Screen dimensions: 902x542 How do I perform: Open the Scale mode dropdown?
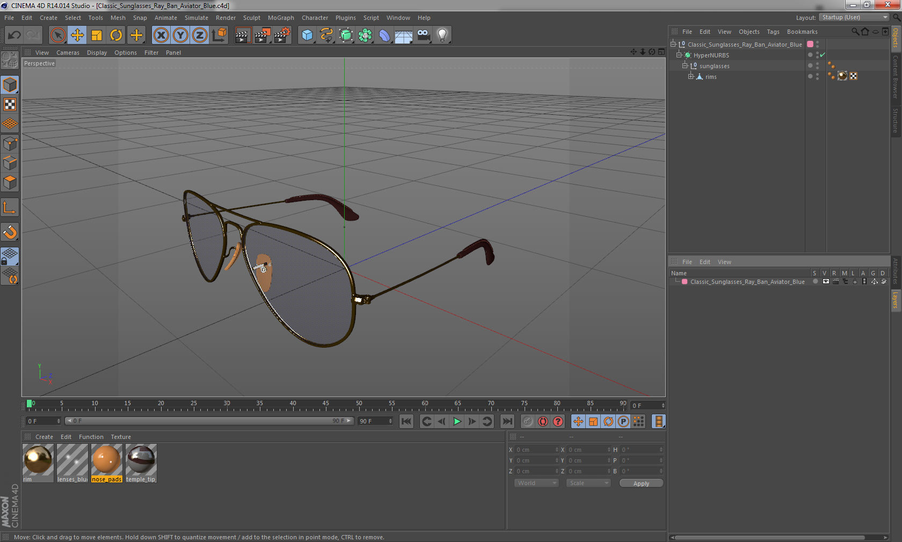click(588, 483)
